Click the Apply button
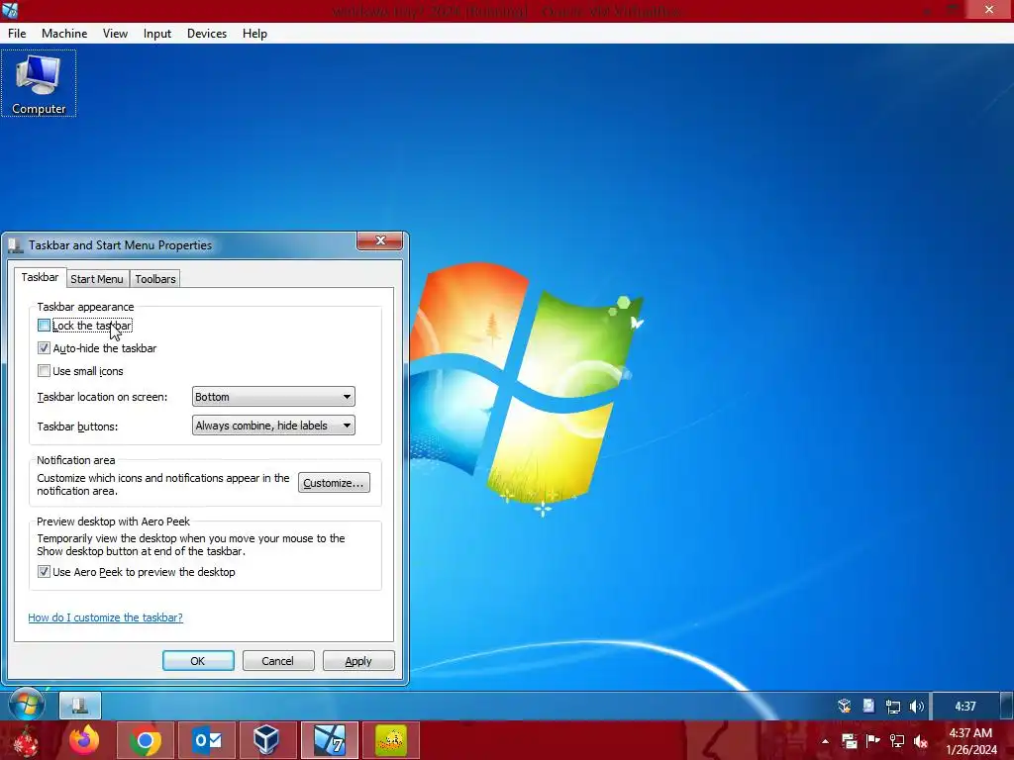Screen dimensions: 1014x760 (358, 660)
